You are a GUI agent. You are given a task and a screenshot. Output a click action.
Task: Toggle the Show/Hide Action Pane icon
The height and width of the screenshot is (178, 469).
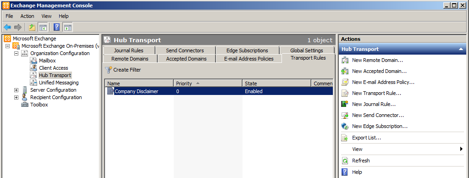[x=67, y=27]
